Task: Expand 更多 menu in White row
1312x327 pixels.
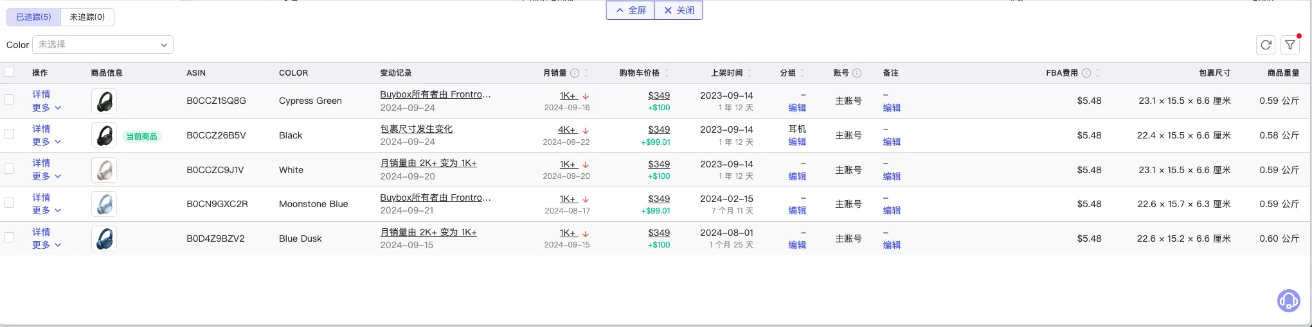Action: [47, 176]
